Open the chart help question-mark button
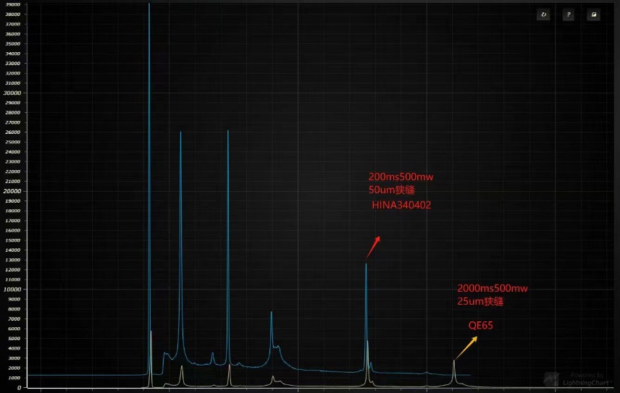 568,14
